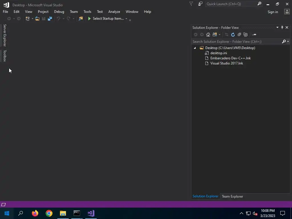Select the Desktop root folder node
Viewport: 292px width, 219px height.
[230, 48]
